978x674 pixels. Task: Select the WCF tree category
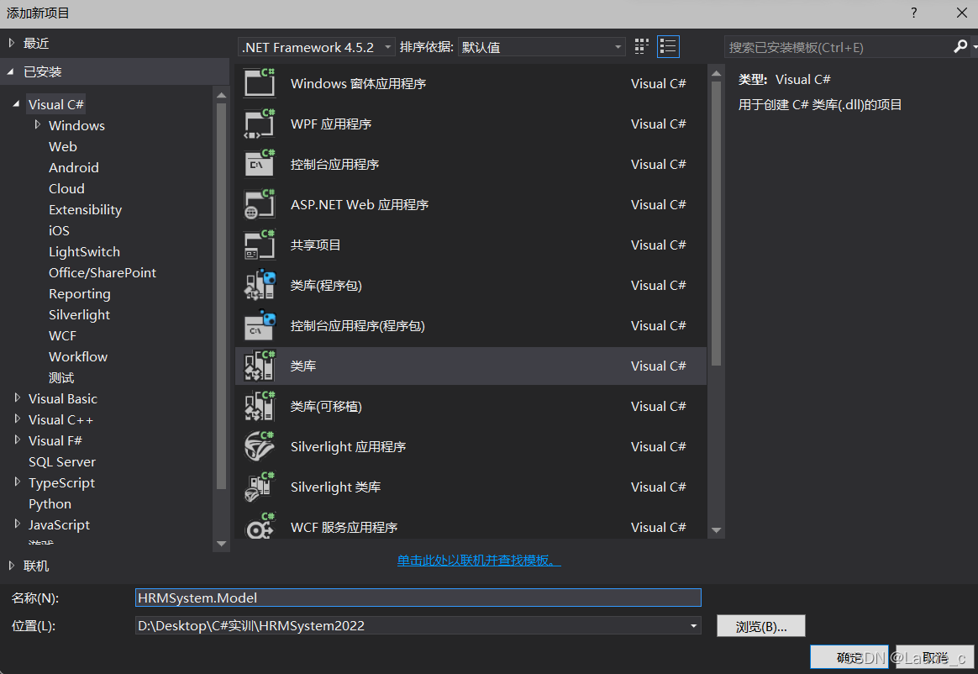pos(62,336)
